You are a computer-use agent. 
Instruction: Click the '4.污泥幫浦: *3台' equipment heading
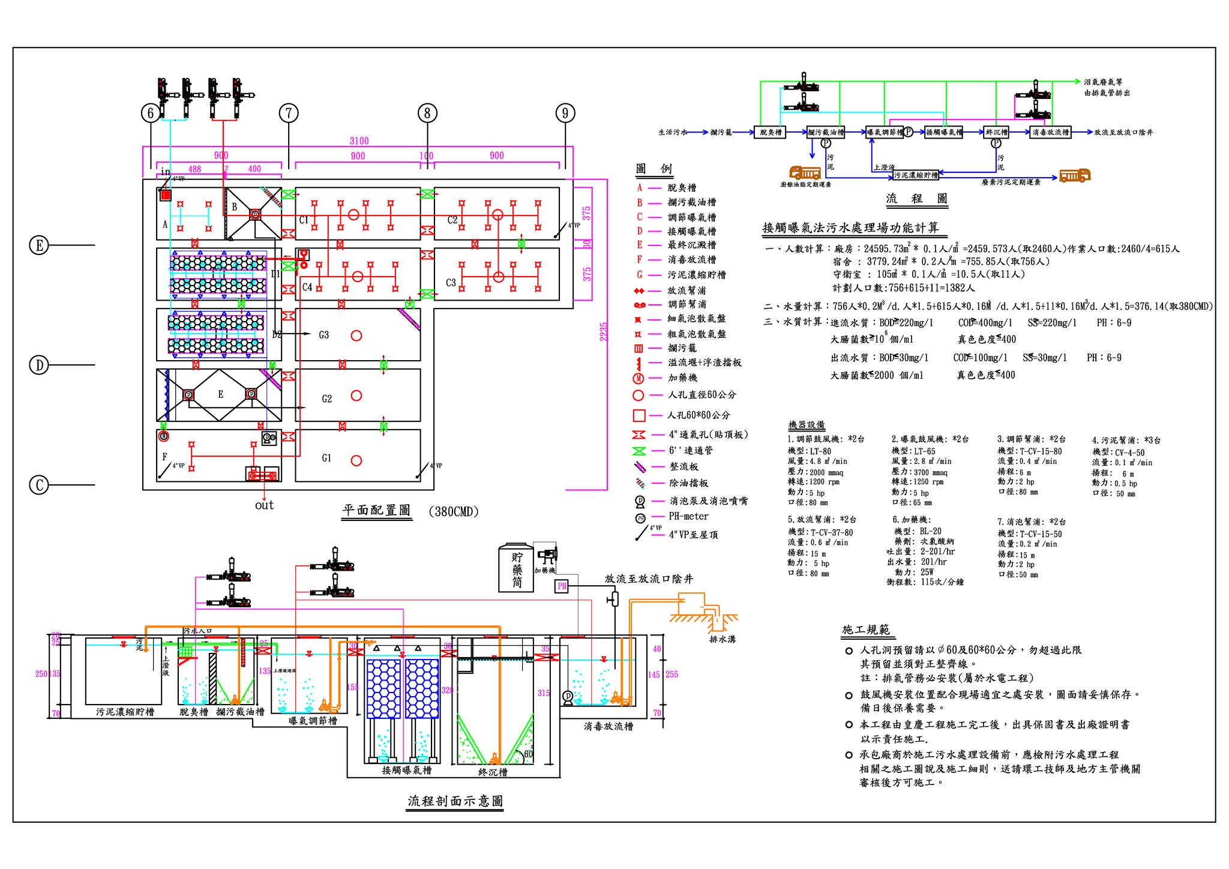pyautogui.click(x=1126, y=440)
